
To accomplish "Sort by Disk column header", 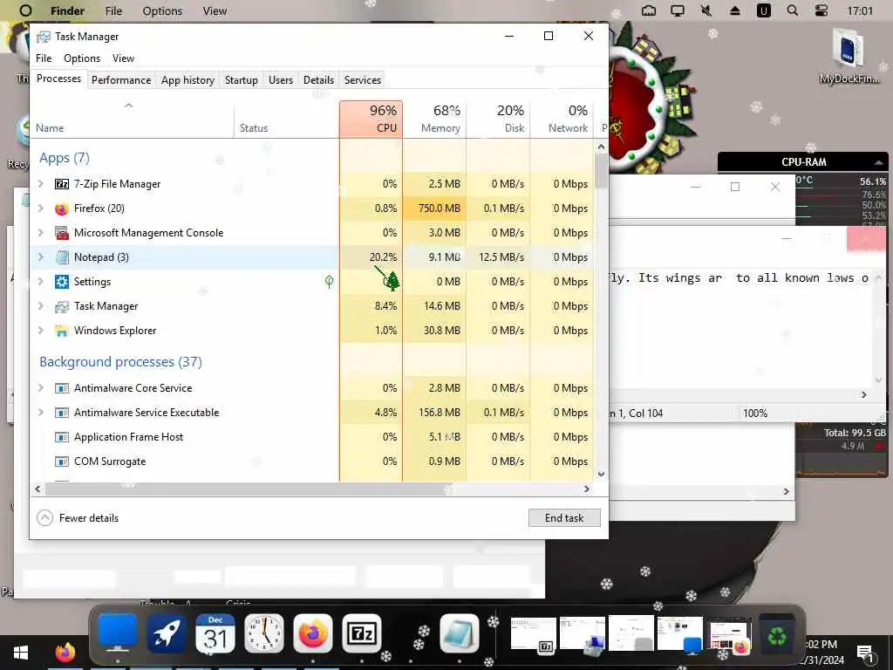I will 498,119.
